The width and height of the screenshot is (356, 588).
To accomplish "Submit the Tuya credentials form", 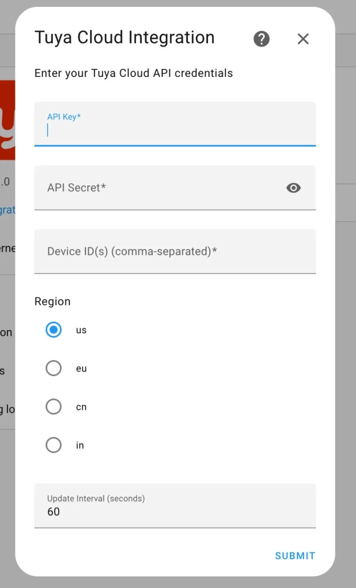I will tap(295, 556).
